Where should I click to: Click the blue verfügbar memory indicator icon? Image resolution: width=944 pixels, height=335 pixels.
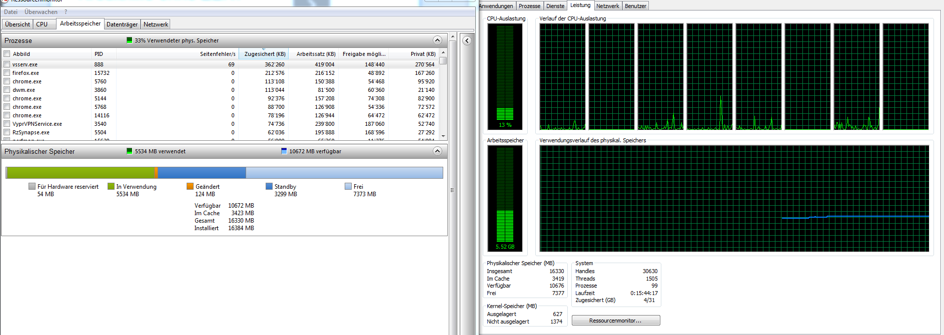pyautogui.click(x=284, y=151)
